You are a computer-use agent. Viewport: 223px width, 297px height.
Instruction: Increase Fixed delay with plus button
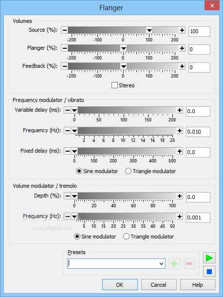pyautogui.click(x=180, y=151)
